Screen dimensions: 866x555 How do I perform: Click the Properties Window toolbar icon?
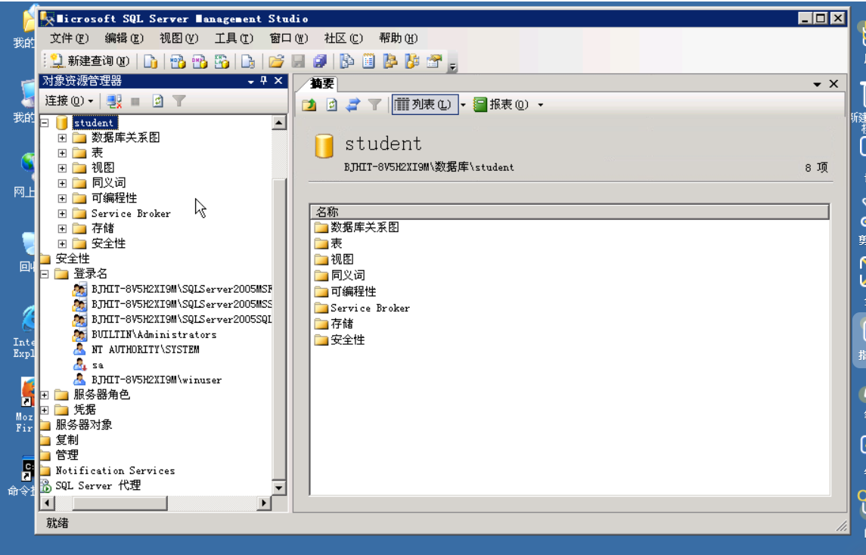tap(434, 60)
